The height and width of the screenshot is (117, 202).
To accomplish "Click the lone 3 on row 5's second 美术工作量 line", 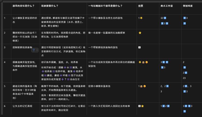I will point(161,92).
